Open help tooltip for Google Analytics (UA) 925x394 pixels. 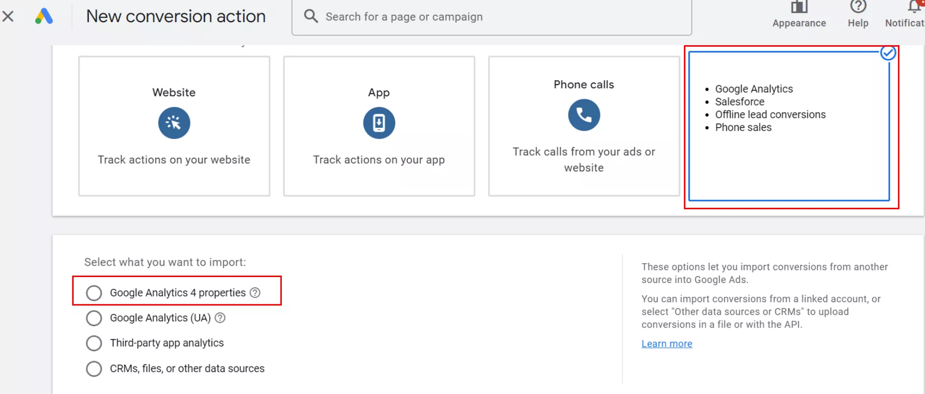coord(220,318)
